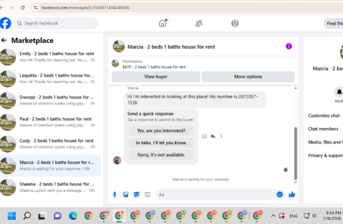The width and height of the screenshot is (343, 224).
Task: Open Marketplace listing $670 house thumbnail
Action: click(115, 64)
